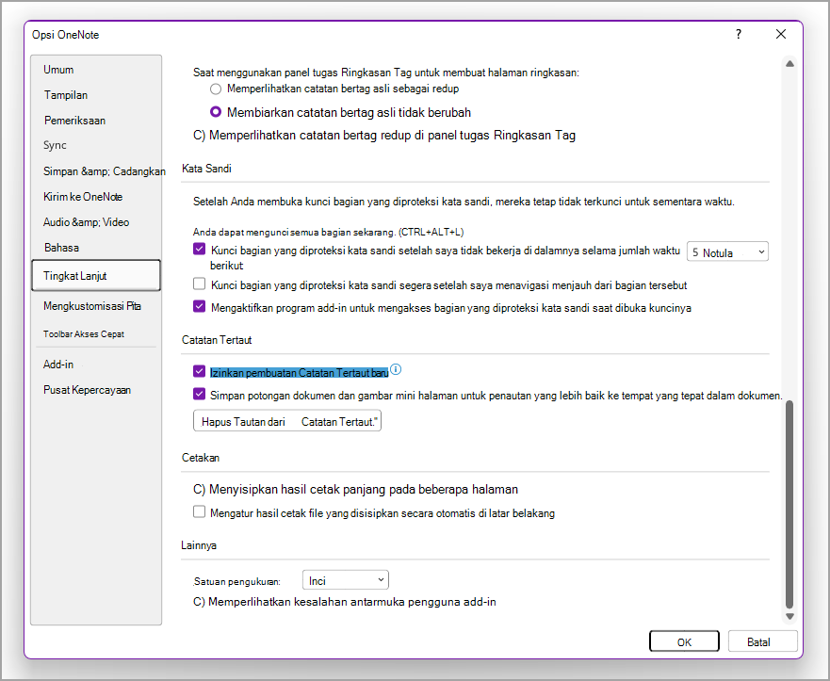Viewport: 830px width, 681px height.
Task: Open help with the question mark icon
Action: click(739, 35)
